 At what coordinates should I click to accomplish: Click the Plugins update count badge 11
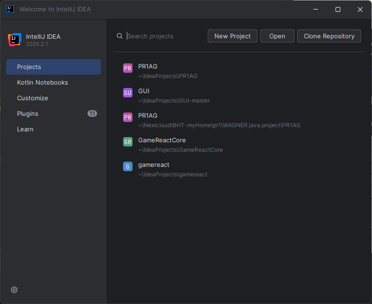92,114
